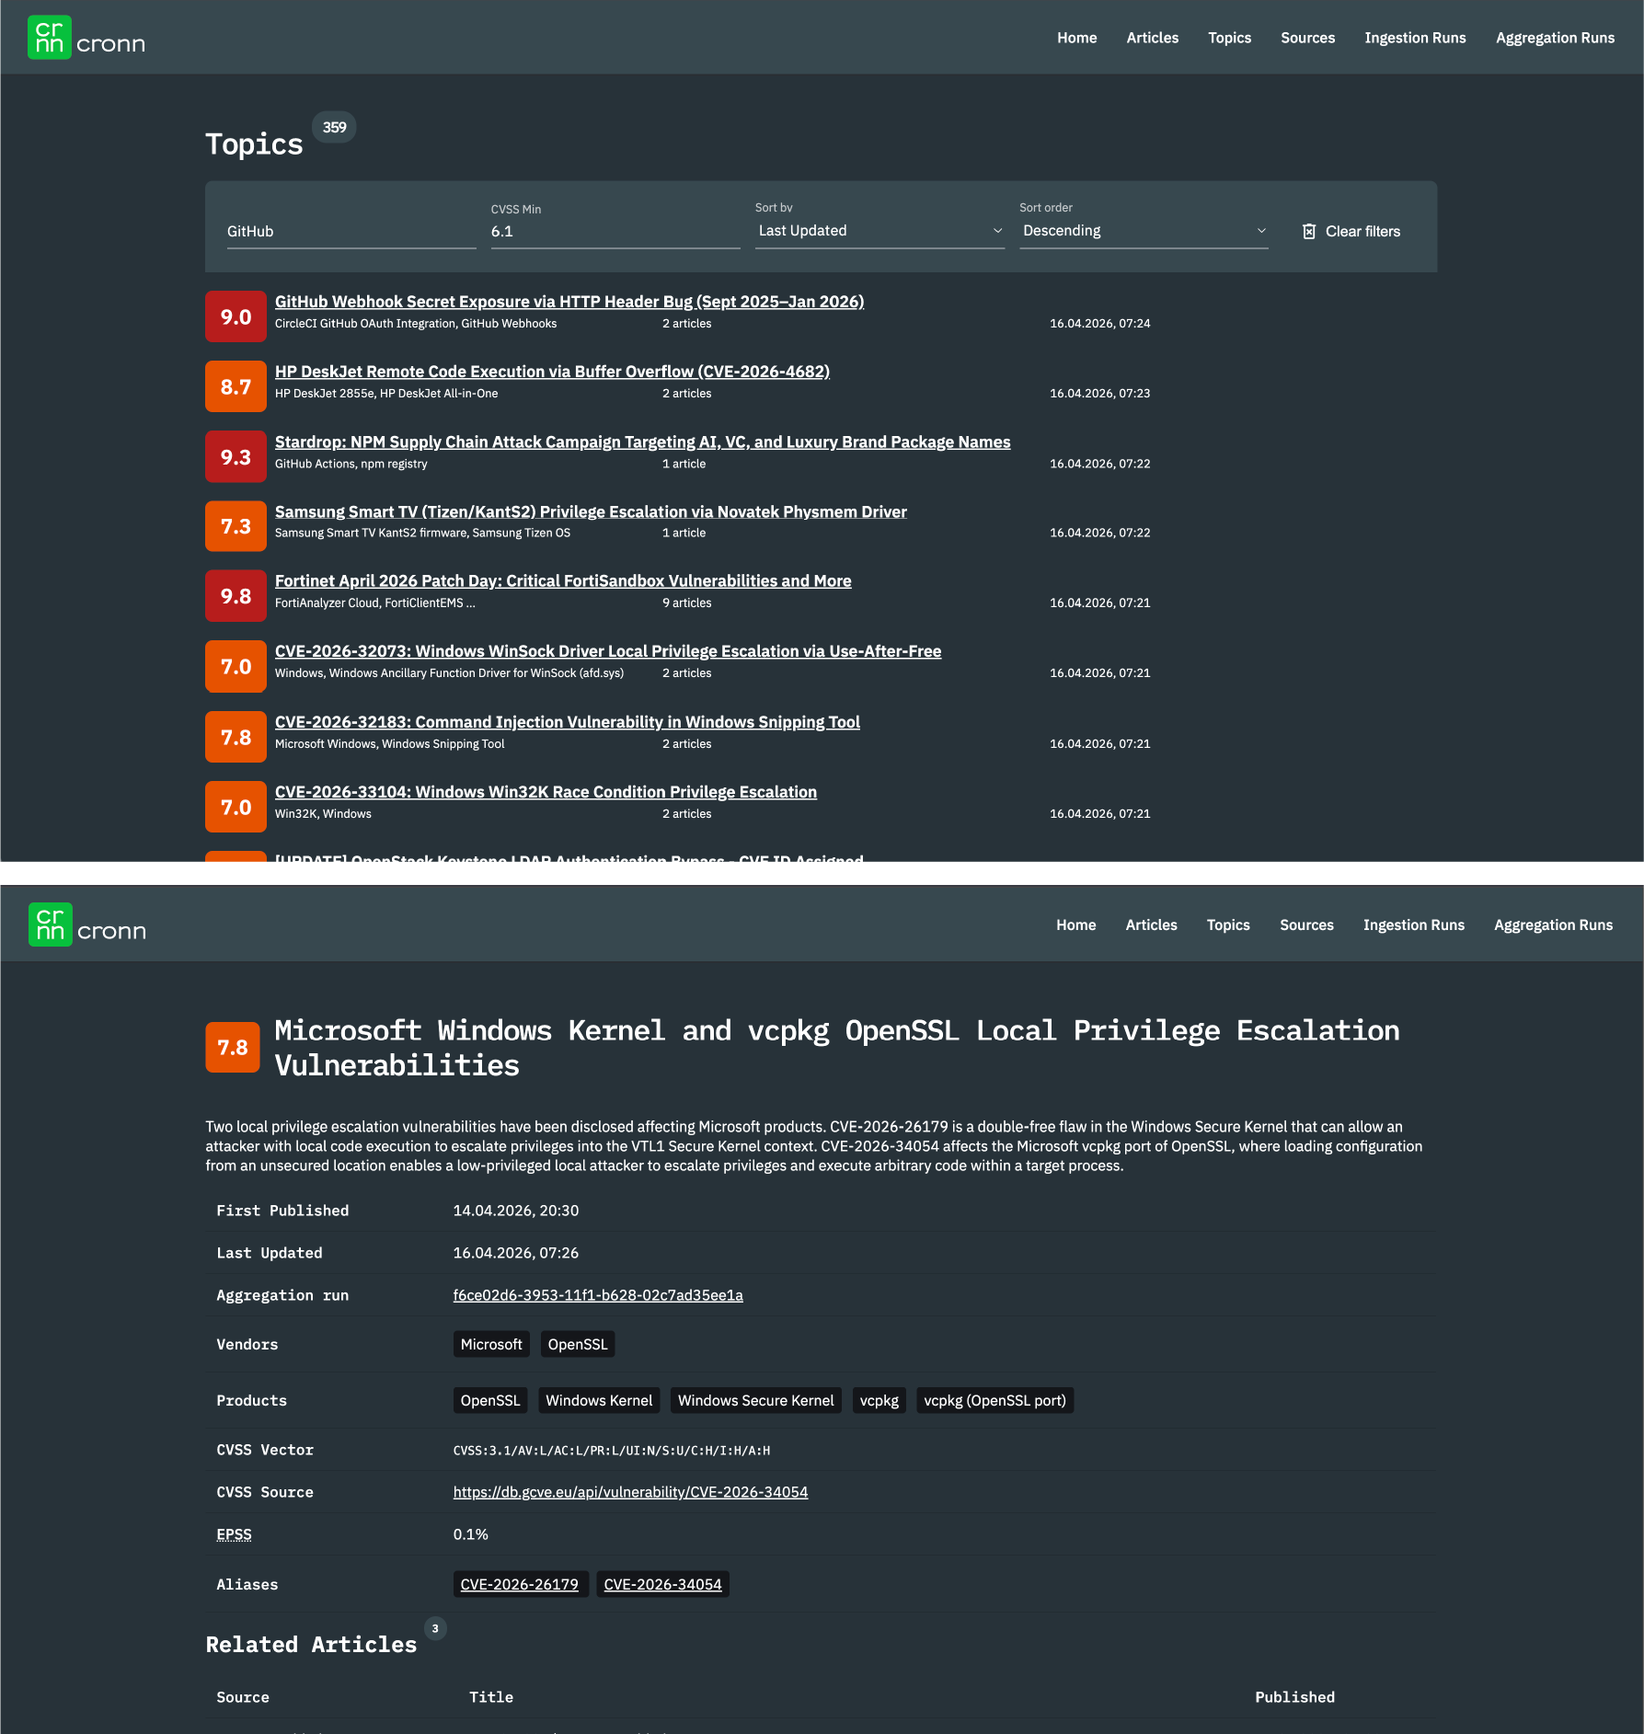Click the OpenSSL vendor tag
Viewport: 1644px width, 1734px height.
click(x=578, y=1344)
